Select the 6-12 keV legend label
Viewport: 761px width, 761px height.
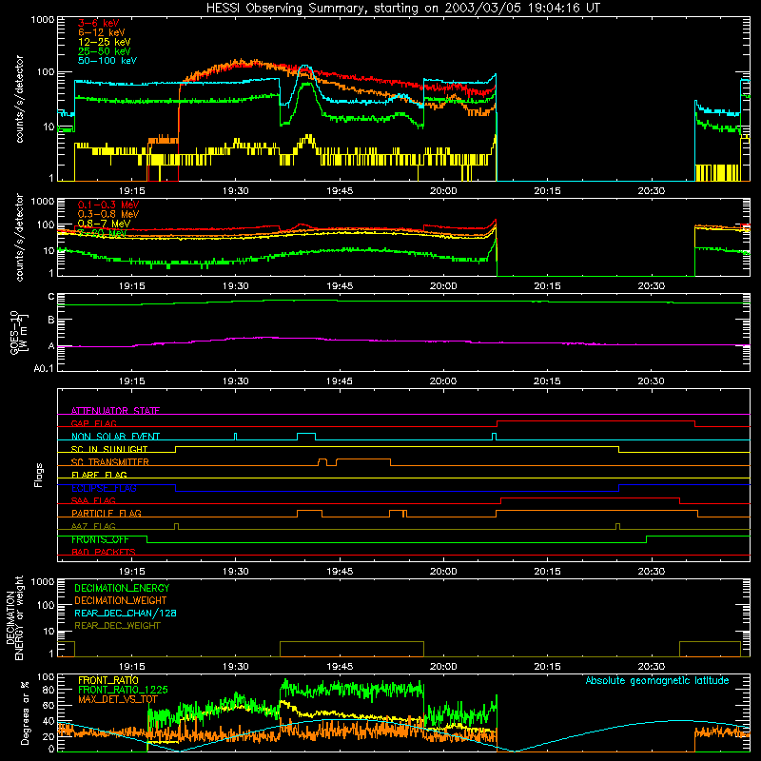point(102,32)
